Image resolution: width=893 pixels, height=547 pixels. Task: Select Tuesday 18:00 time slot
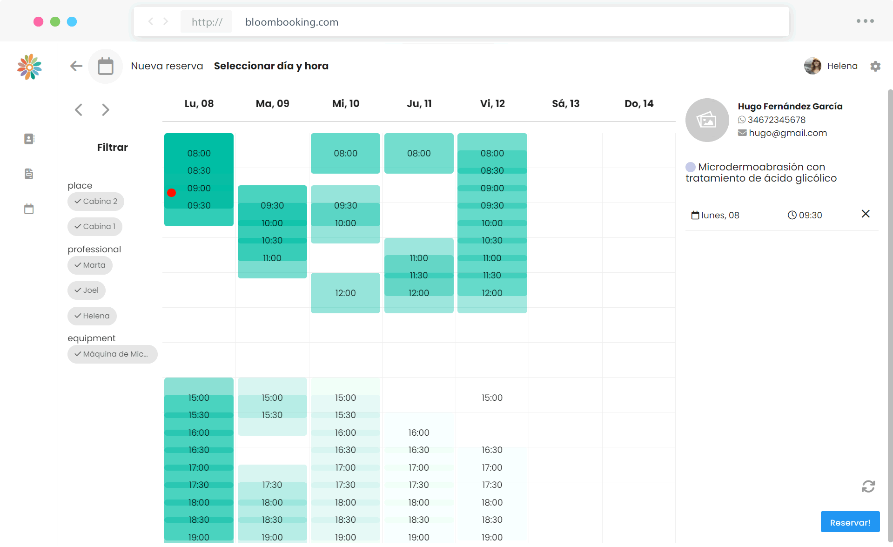coord(272,502)
